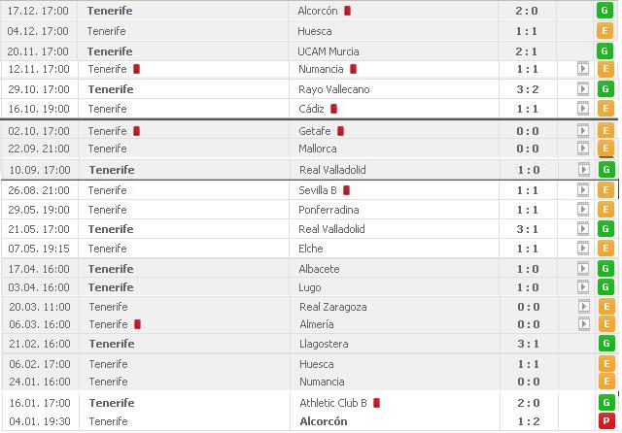Image resolution: width=622 pixels, height=433 pixels.
Task: Open Real Valladolid link in 10.09. row
Action: tap(332, 170)
